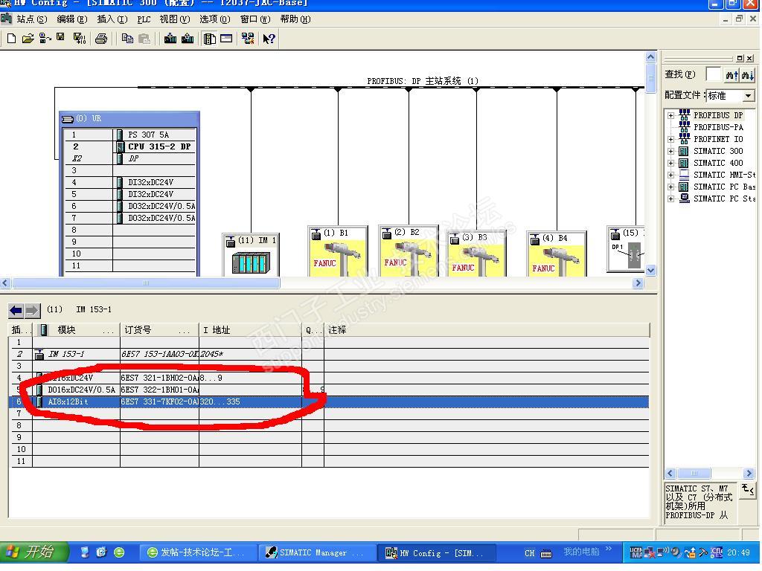Click the 订货号 column header
The image size is (762, 571).
[159, 330]
